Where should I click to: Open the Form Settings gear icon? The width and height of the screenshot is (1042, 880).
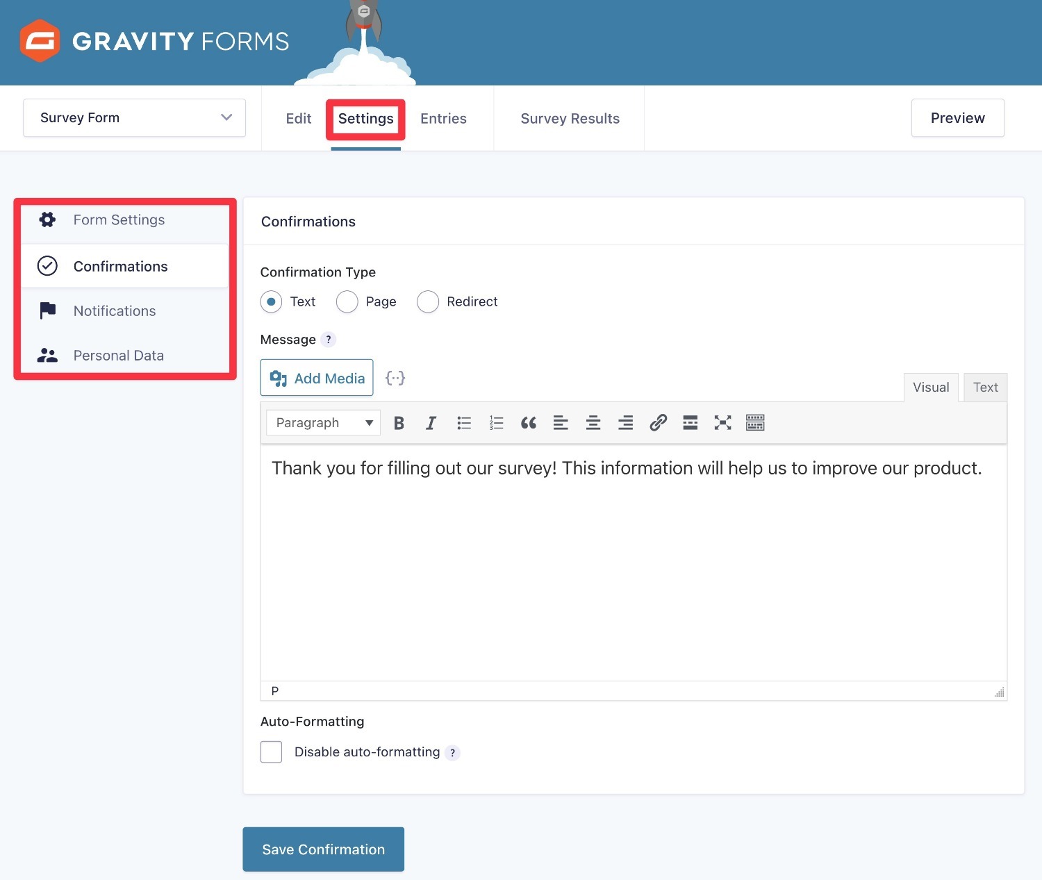point(47,219)
